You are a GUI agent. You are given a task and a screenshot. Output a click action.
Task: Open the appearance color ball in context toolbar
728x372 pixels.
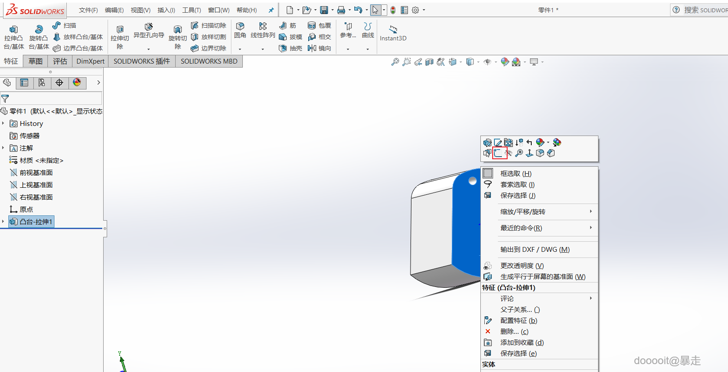[x=540, y=143]
